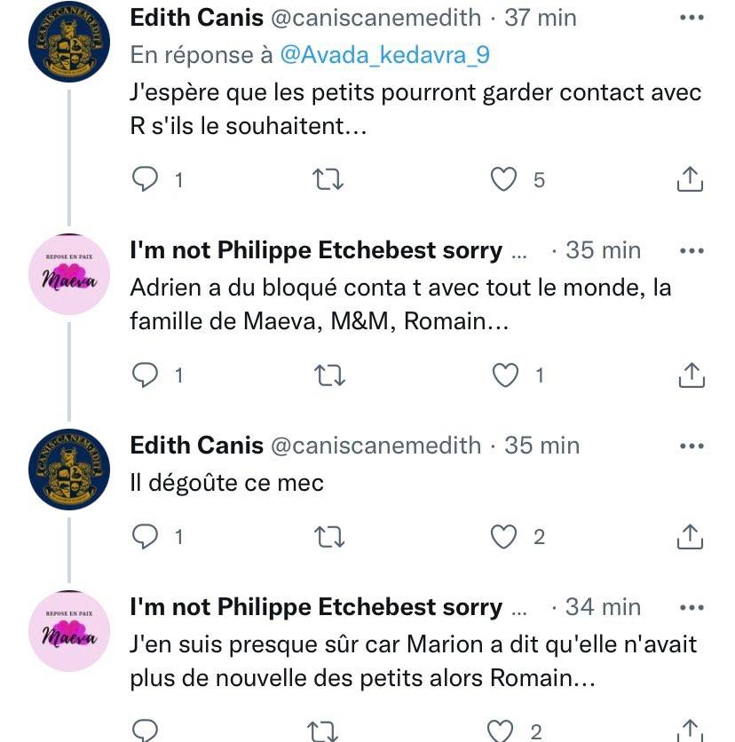
Task: Open the pink Maeva avatar on 35 min tweet
Action: coord(68,276)
